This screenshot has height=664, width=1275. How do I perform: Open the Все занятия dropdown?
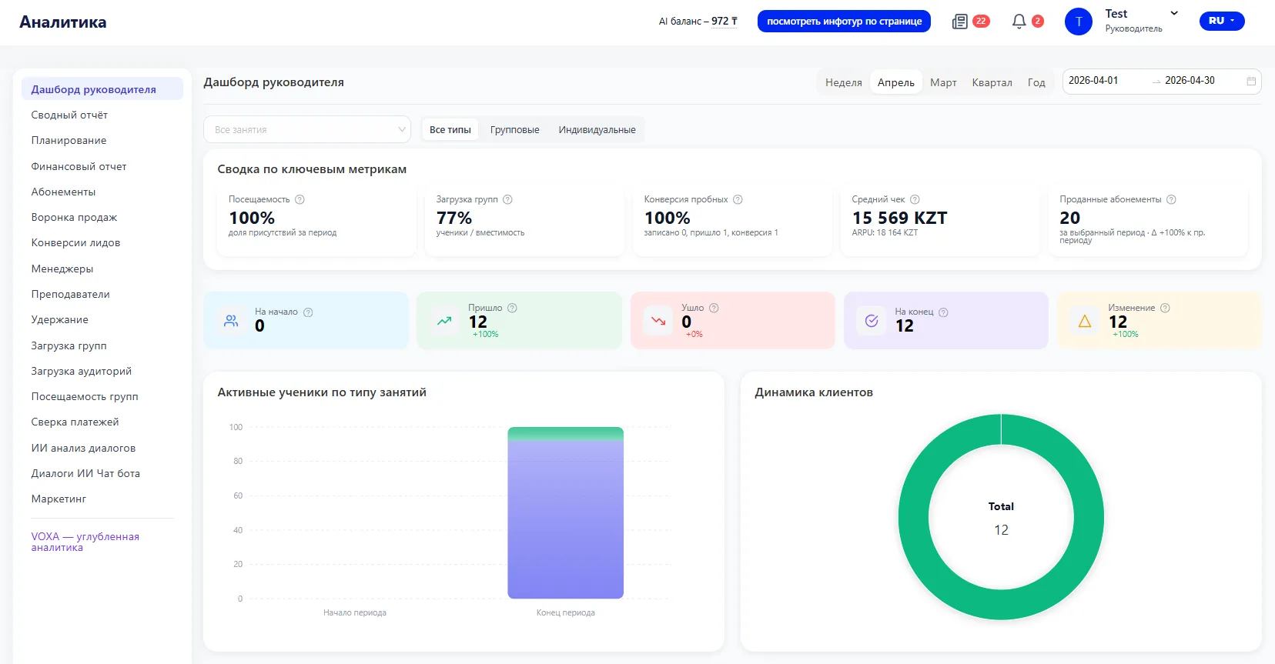point(306,130)
